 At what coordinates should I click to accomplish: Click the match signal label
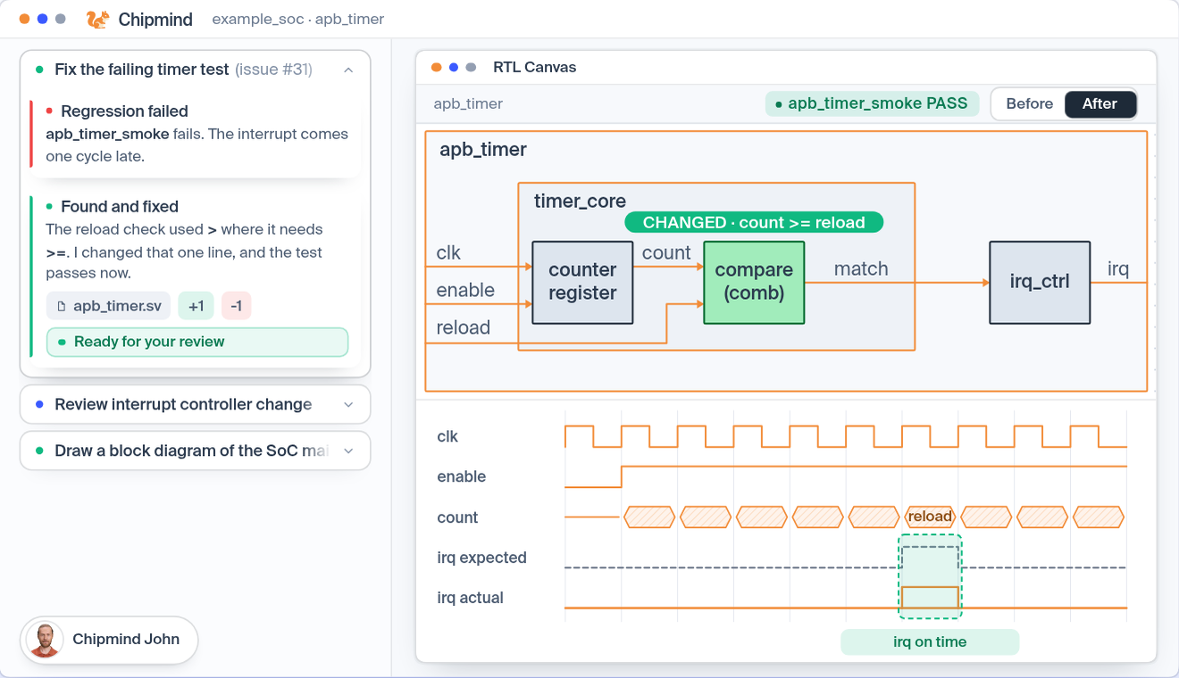861,269
